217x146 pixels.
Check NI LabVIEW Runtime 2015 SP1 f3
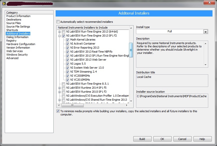[x=64, y=92]
